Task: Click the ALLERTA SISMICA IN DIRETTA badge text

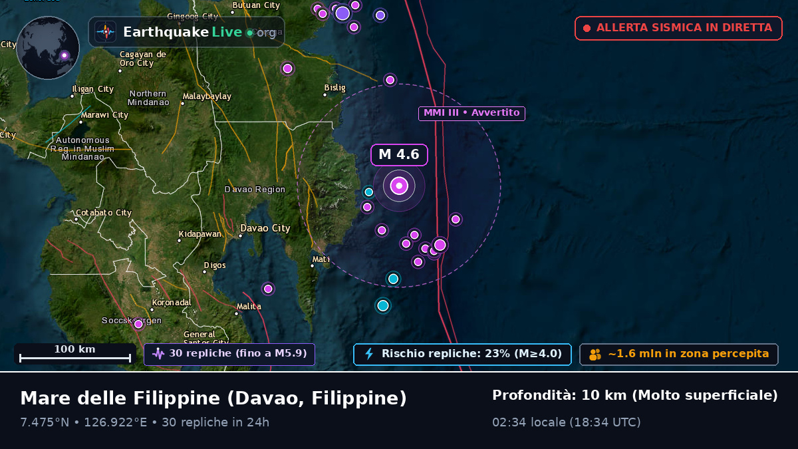Action: (x=684, y=28)
